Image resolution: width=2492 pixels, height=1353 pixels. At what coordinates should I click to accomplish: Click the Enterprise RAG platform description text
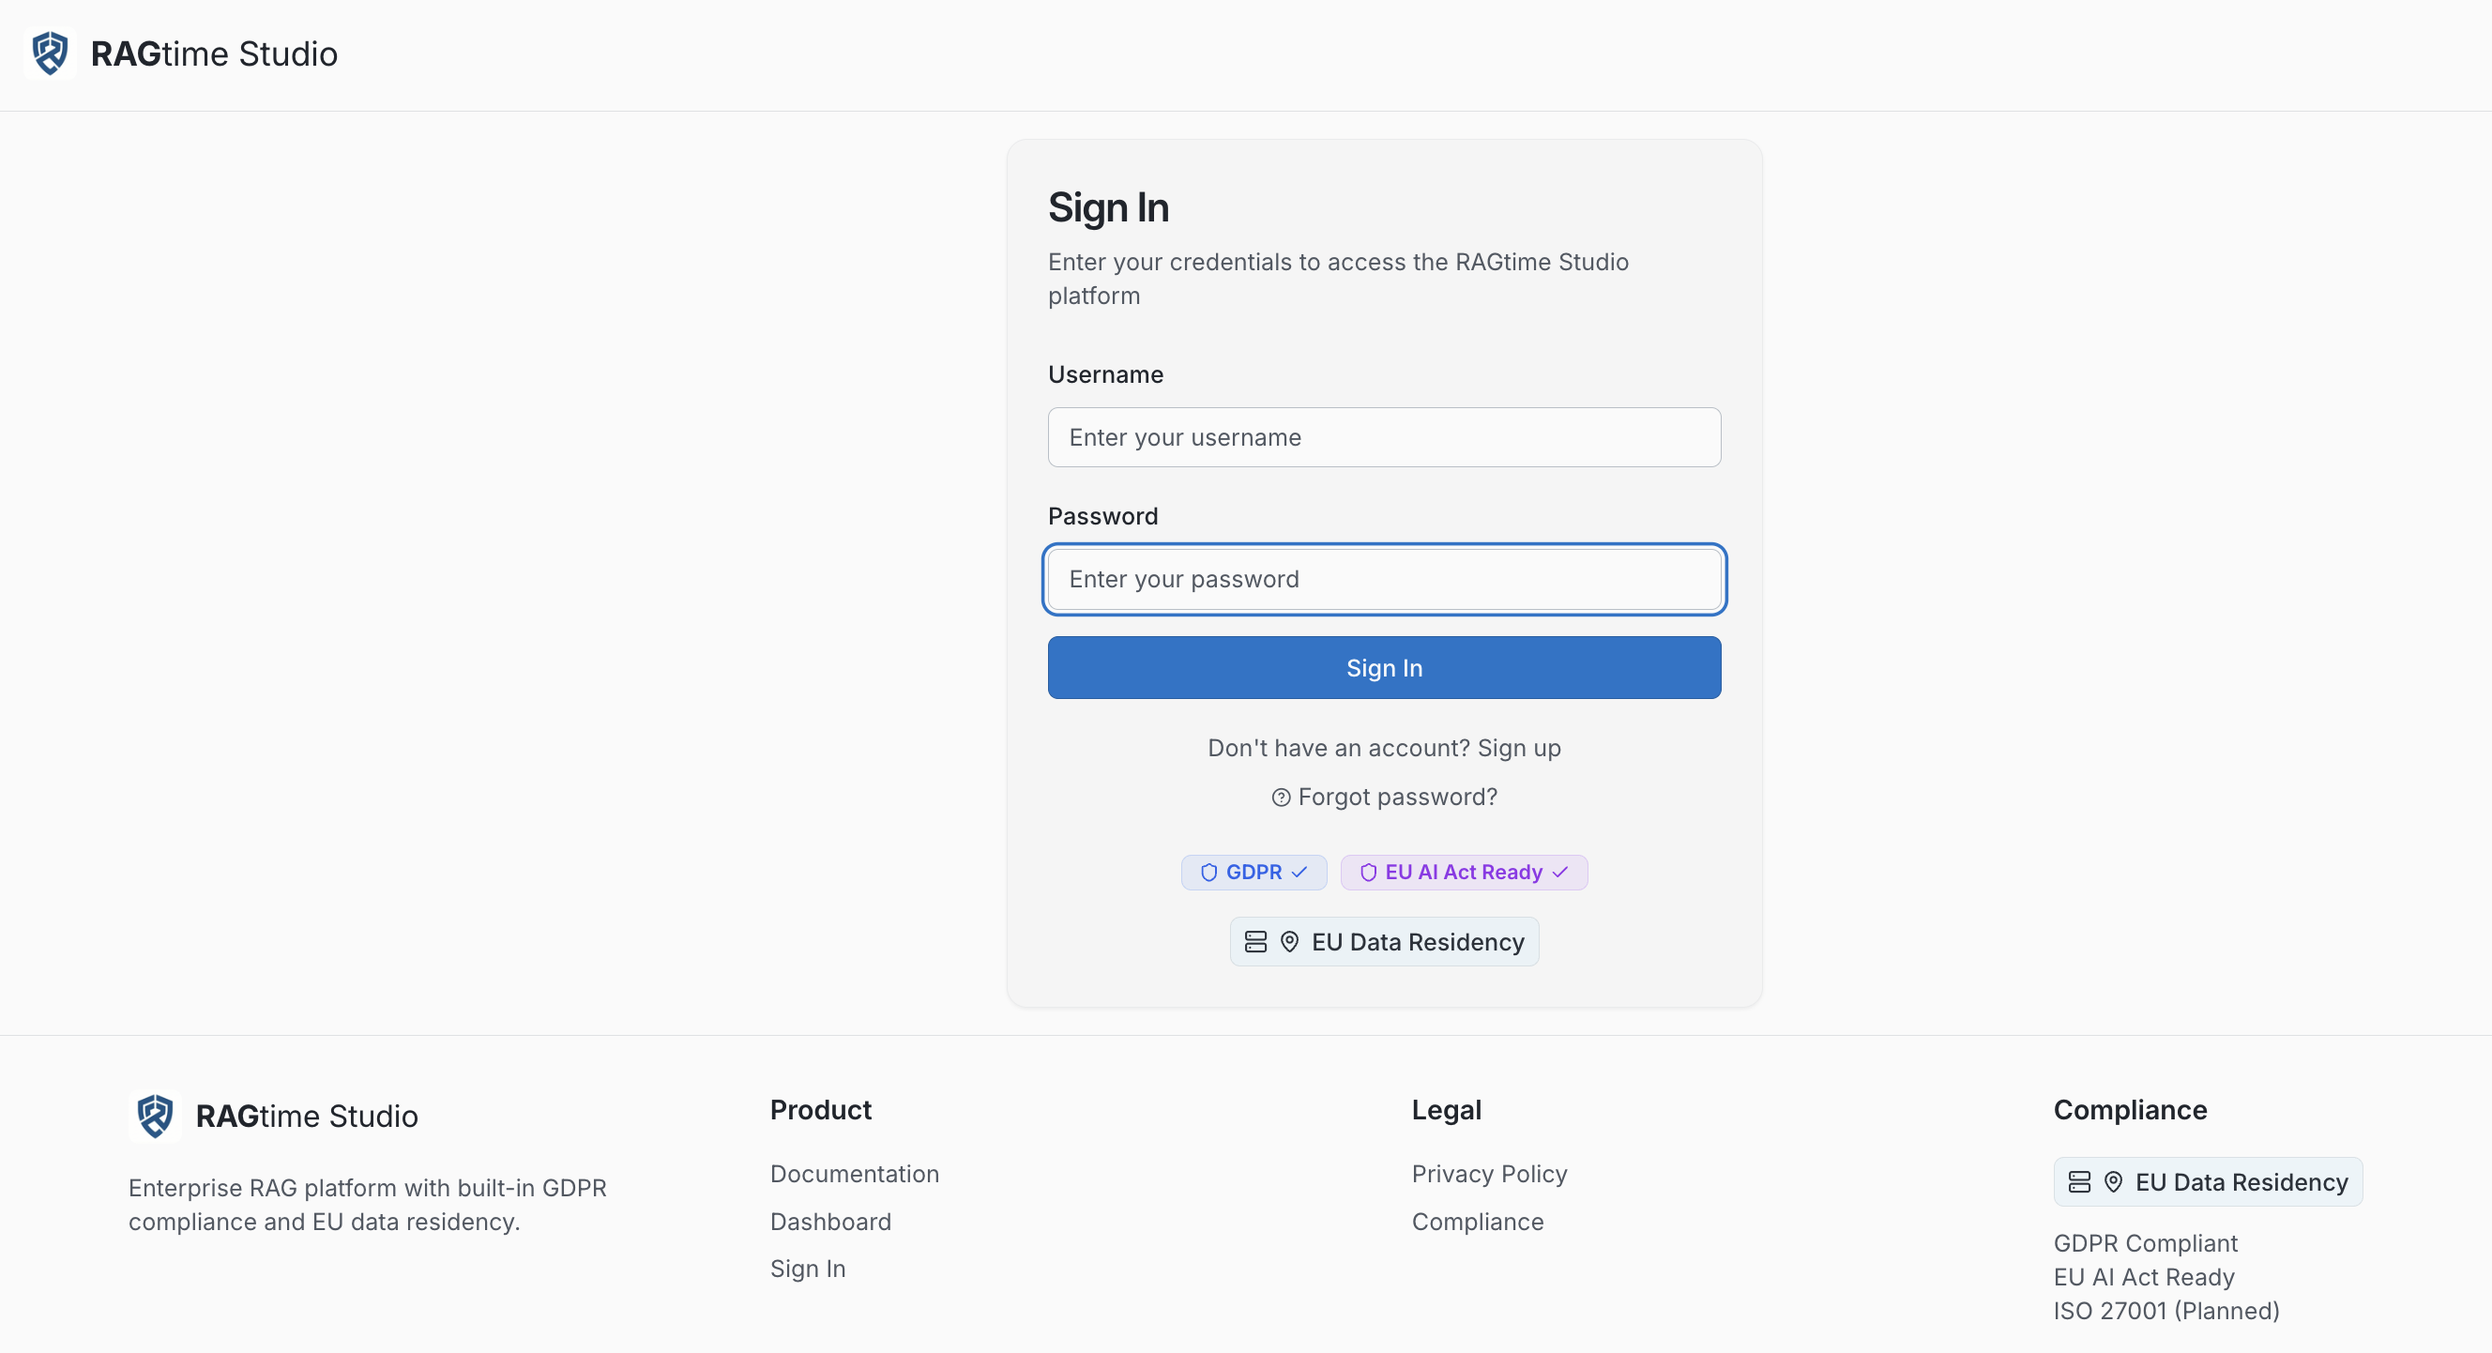coord(368,1204)
